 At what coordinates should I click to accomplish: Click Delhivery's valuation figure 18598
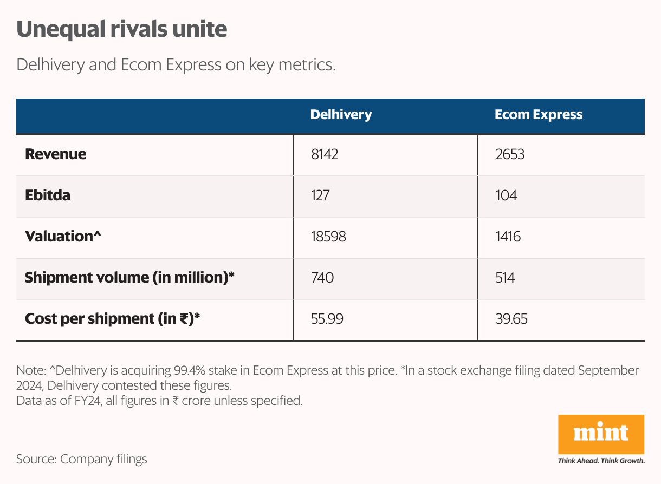[x=328, y=237]
